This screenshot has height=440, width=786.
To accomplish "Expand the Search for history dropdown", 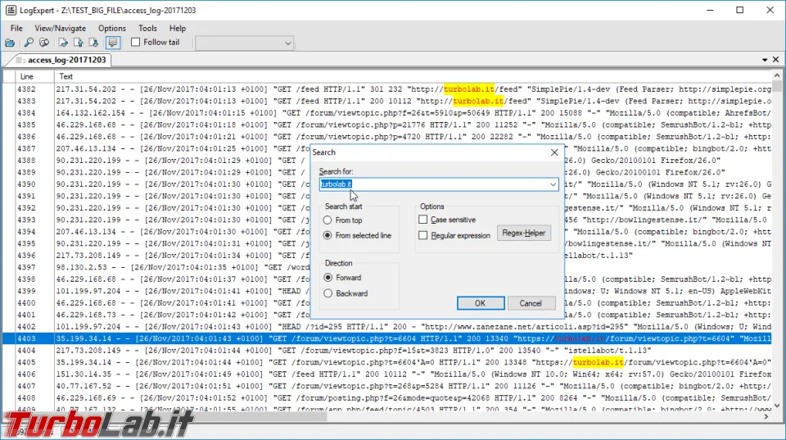I will pyautogui.click(x=553, y=184).
